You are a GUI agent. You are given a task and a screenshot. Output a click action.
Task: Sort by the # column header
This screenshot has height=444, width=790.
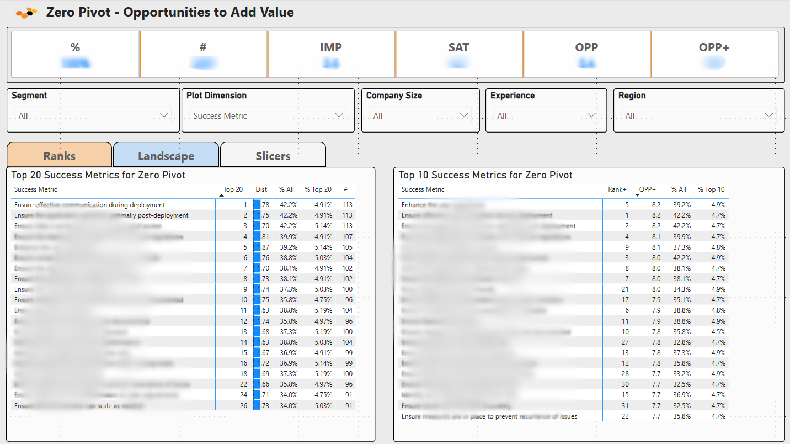345,189
